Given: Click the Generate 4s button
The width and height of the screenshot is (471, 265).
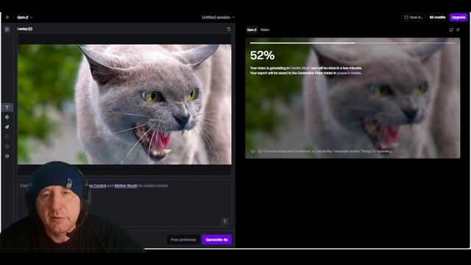Looking at the screenshot, I should click(x=216, y=240).
